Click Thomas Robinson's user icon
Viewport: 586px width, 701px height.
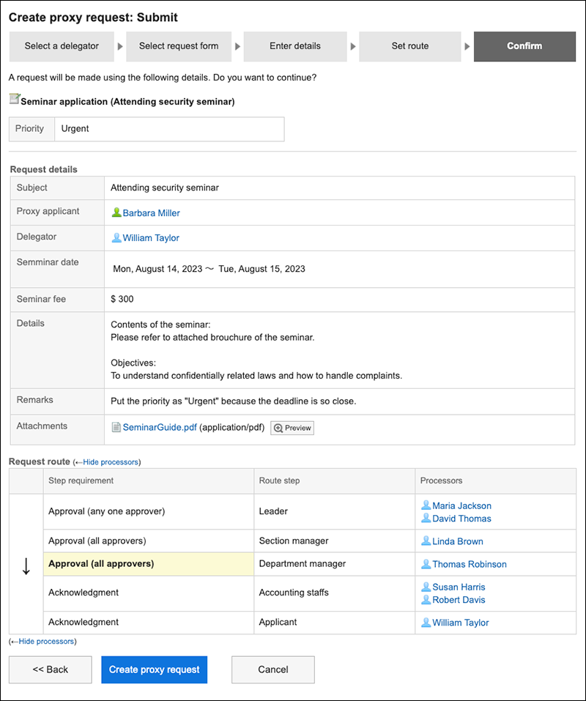coord(426,564)
